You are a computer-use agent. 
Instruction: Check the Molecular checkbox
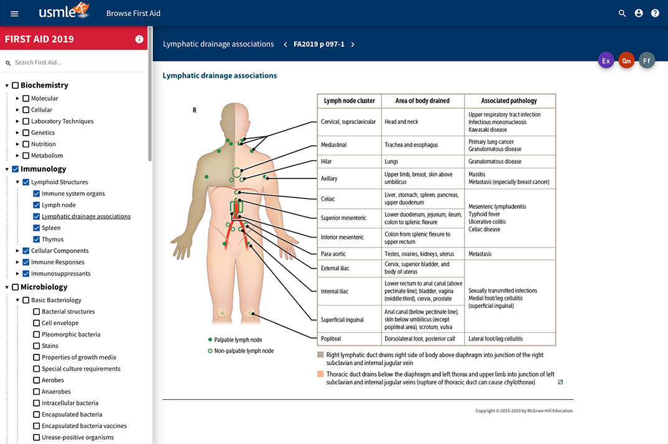pos(26,98)
